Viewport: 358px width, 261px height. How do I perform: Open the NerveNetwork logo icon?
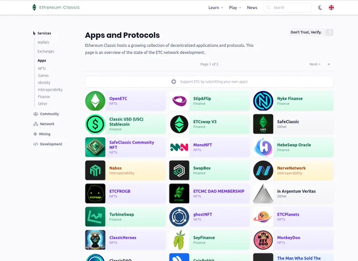pyautogui.click(x=263, y=170)
